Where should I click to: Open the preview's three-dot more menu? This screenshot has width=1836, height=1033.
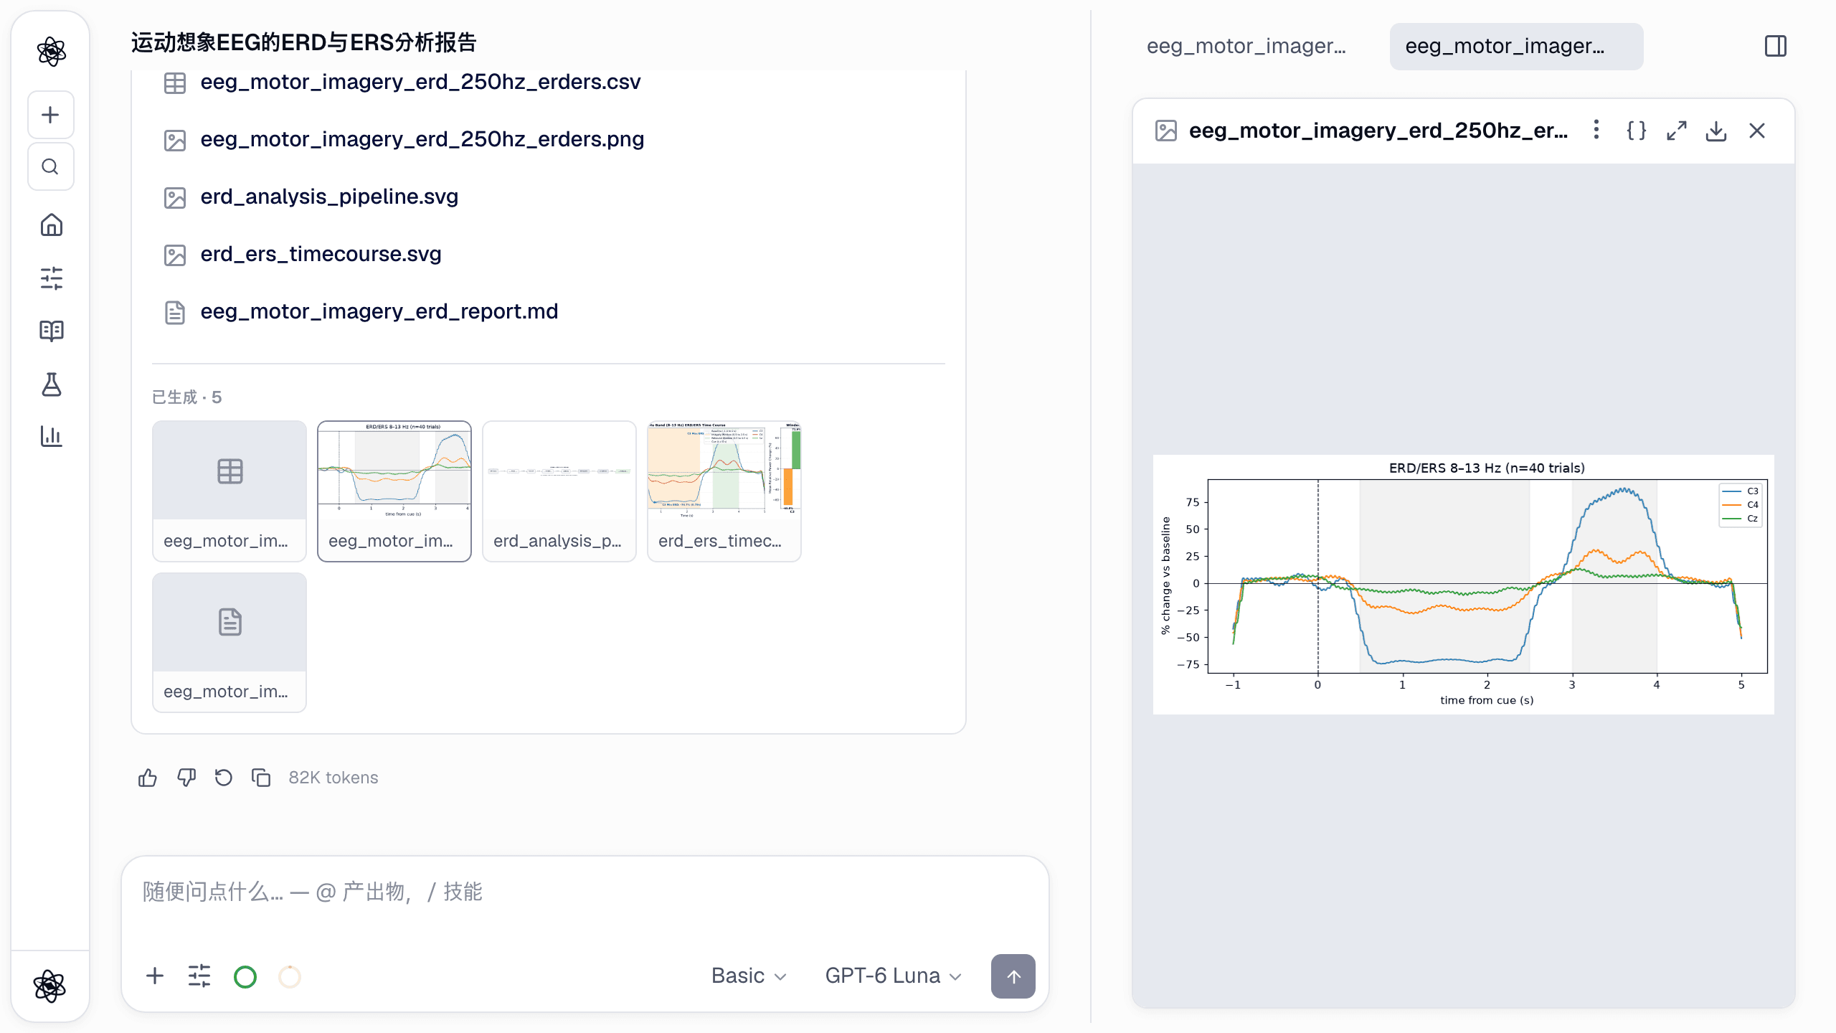pos(1596,130)
